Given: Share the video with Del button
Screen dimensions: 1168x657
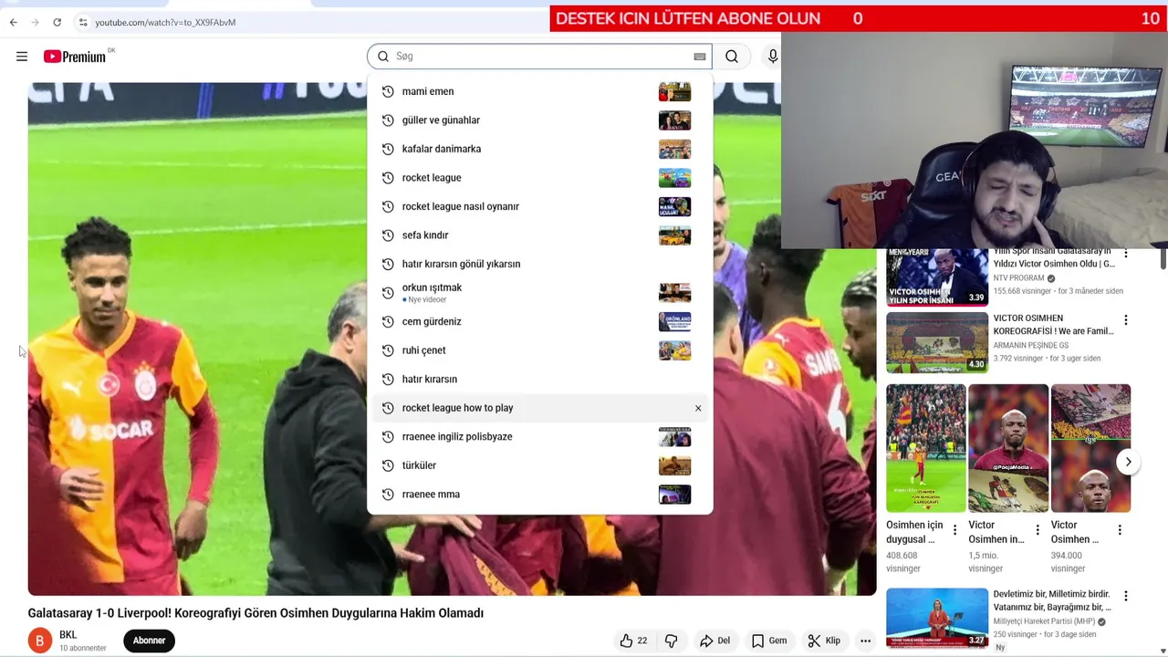Looking at the screenshot, I should [x=714, y=641].
